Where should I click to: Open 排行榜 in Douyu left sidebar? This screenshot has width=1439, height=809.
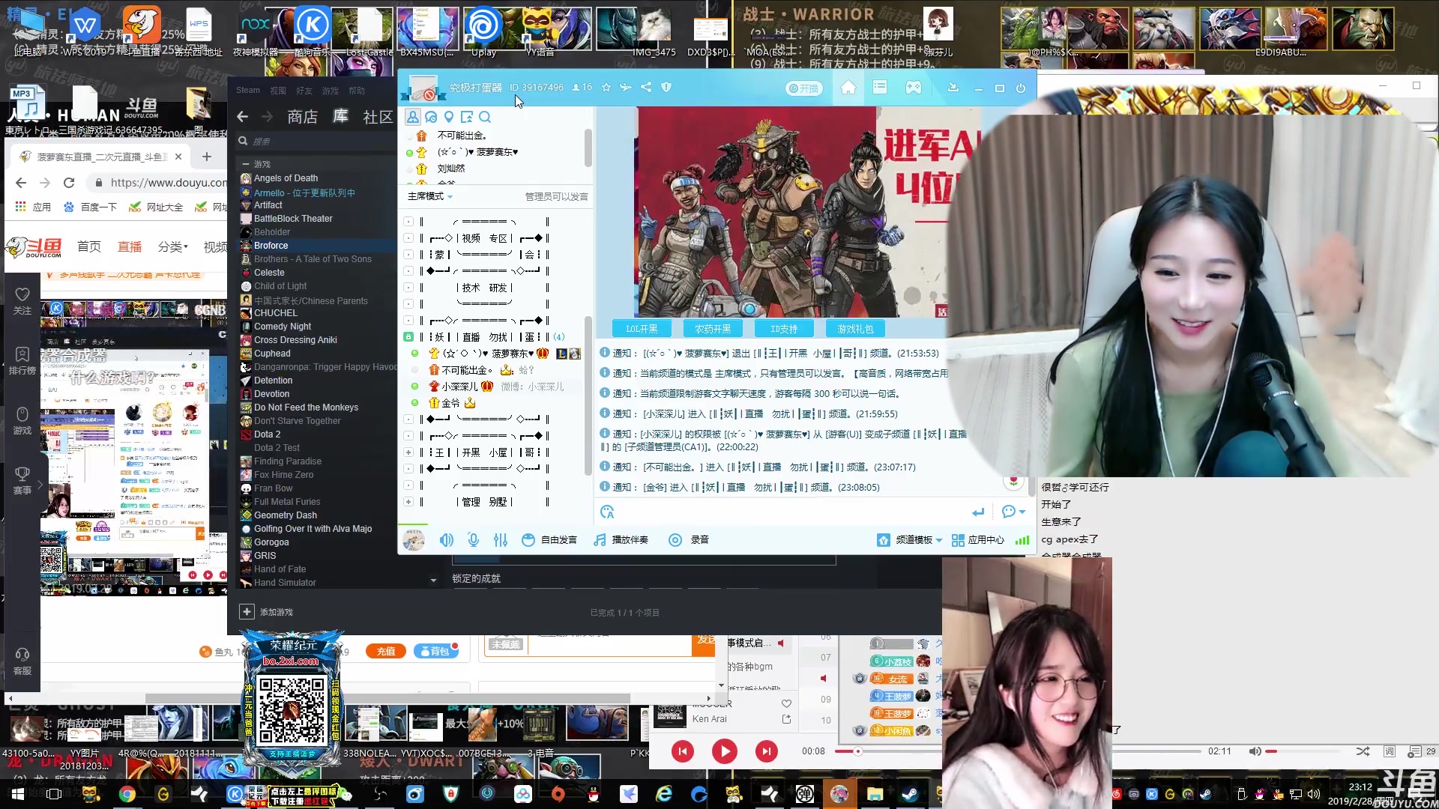[22, 361]
